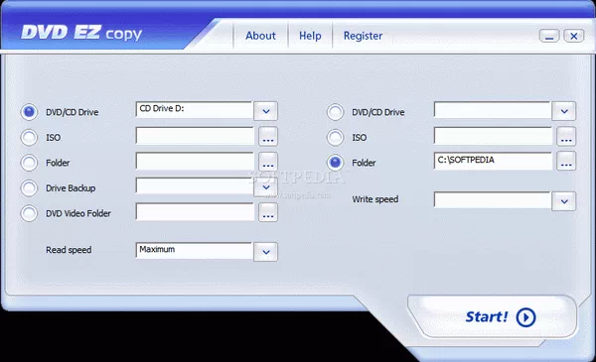Expand the destination DVD/CD Drive dropdown arrow
The image size is (596, 362).
564,111
